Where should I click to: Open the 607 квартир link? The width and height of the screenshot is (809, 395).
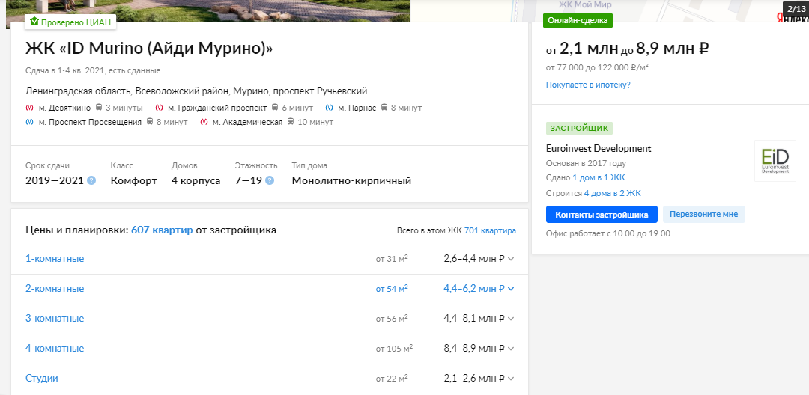(x=162, y=230)
